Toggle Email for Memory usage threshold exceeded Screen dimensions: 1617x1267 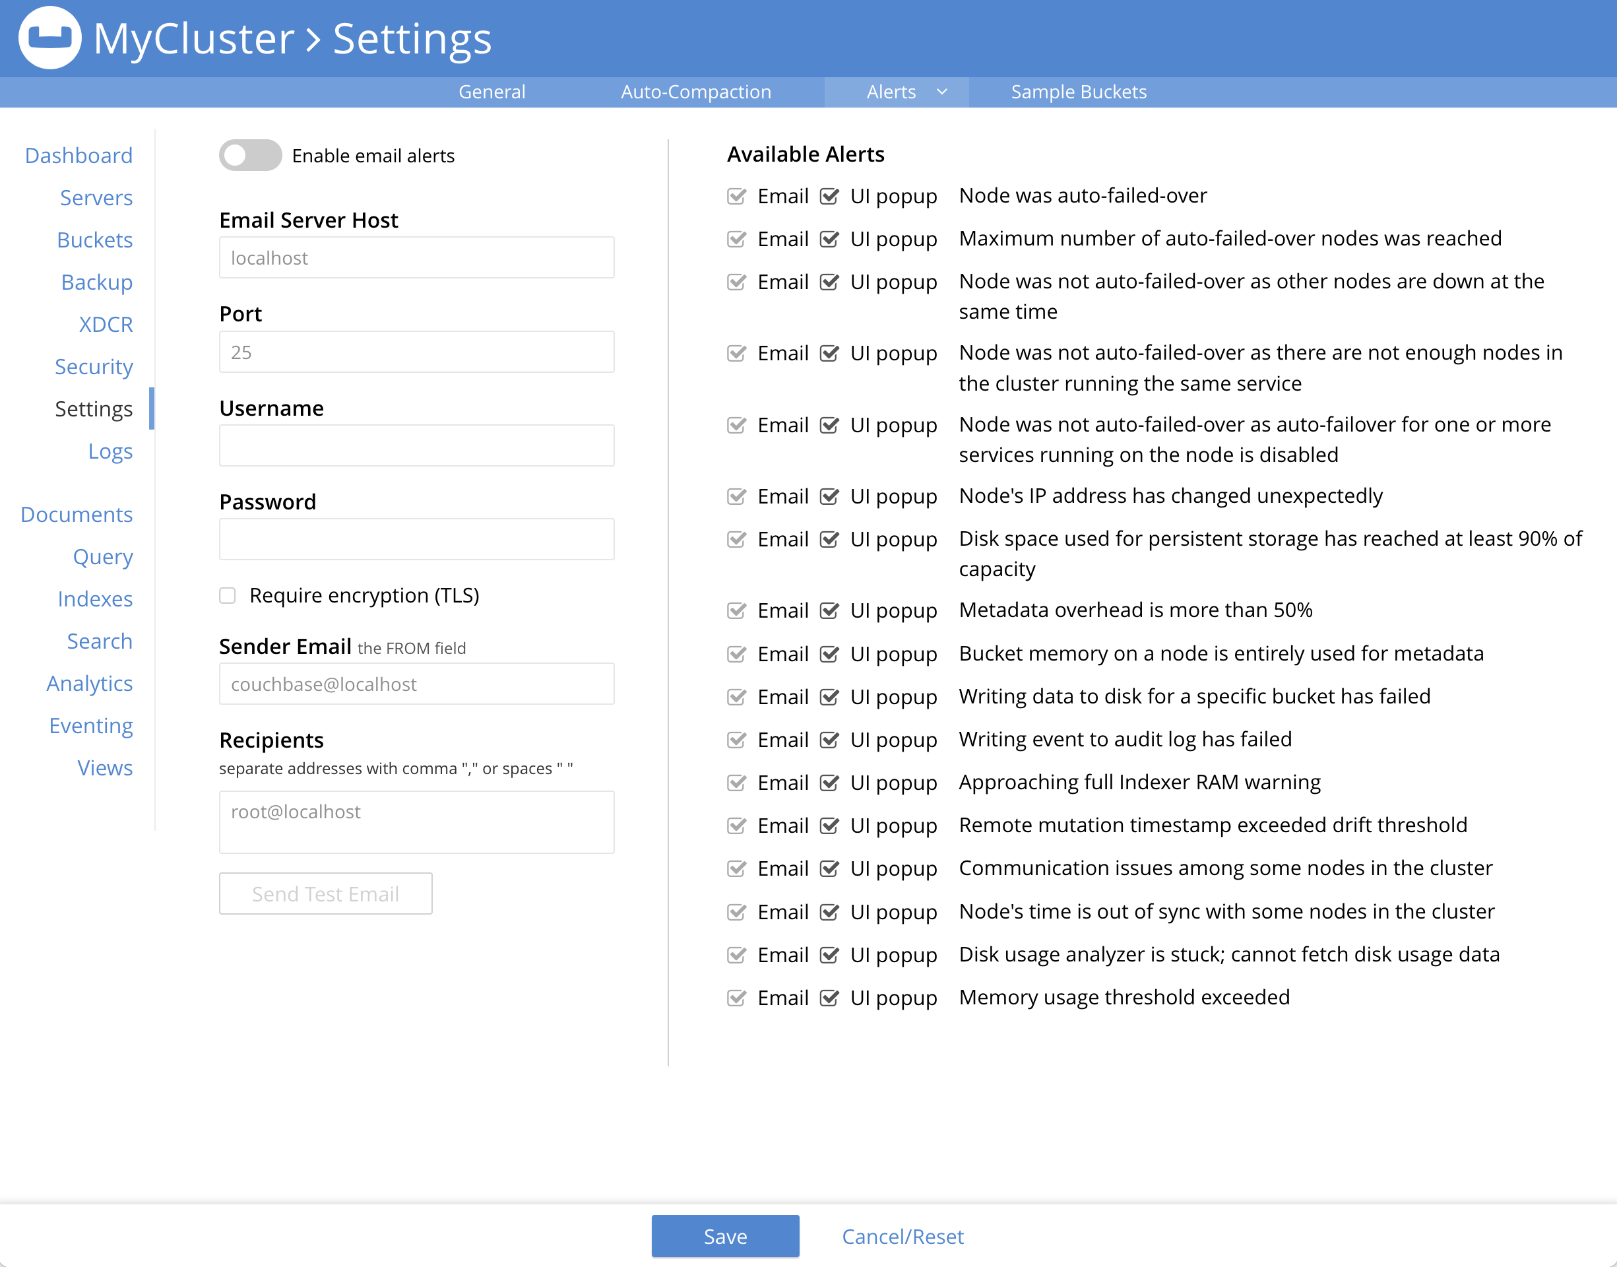click(737, 998)
